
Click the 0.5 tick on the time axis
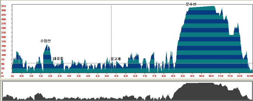coord(22,76)
